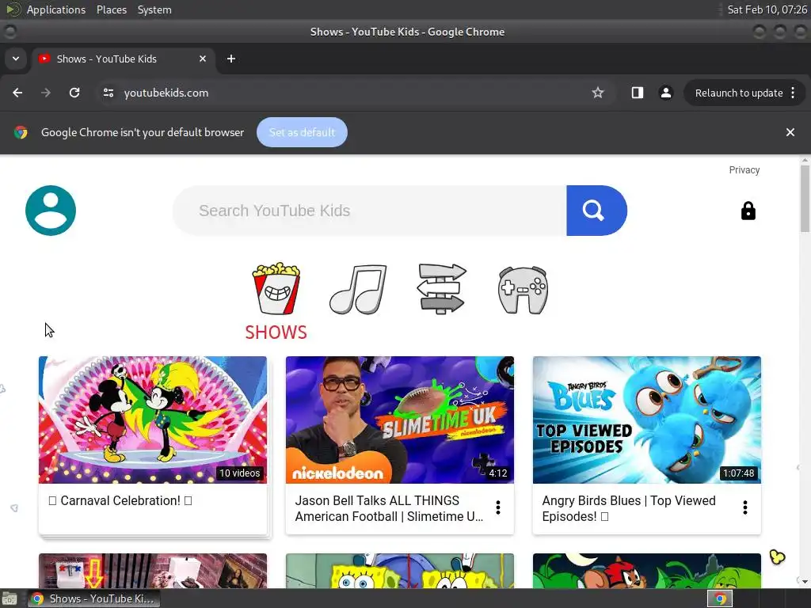Select the Shows - YouTube Kids tab
The width and height of the screenshot is (811, 608).
123,59
